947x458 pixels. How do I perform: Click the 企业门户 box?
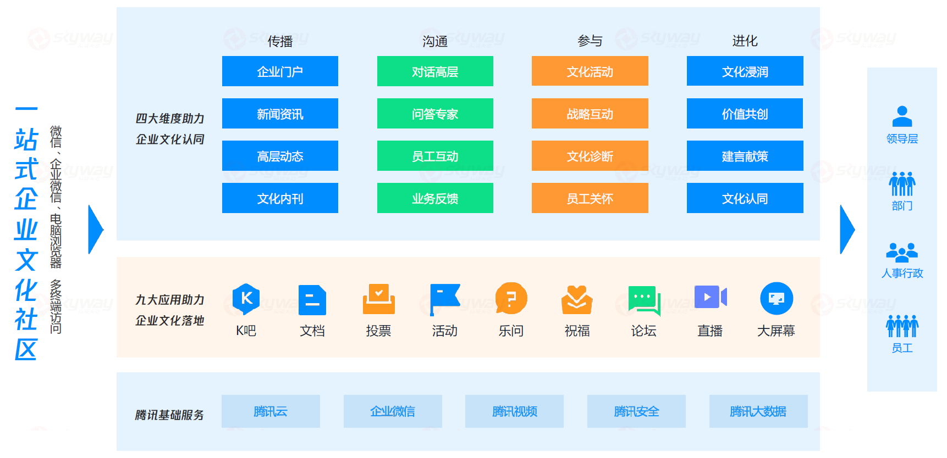280,71
